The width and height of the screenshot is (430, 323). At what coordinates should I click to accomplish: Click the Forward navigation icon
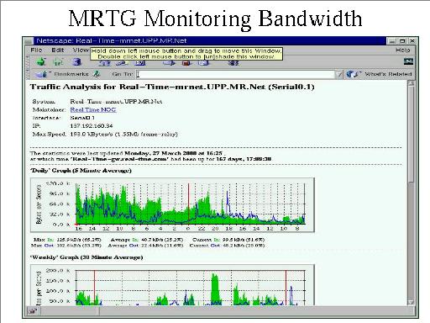[58, 61]
